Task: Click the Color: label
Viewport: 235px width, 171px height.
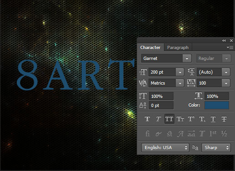Action: click(194, 105)
